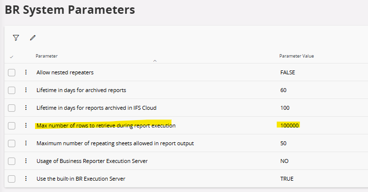Open row menu for reports archived in IFS Cloud

coord(26,108)
